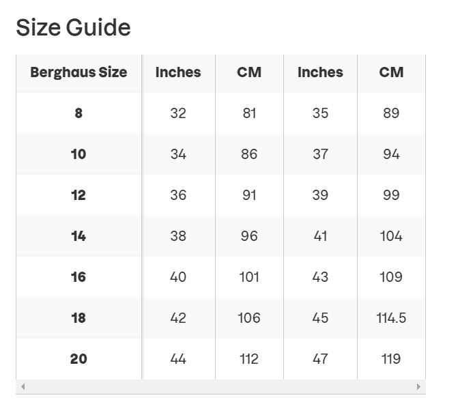The image size is (458, 402).
Task: Click the last CM column header
Action: (x=391, y=72)
